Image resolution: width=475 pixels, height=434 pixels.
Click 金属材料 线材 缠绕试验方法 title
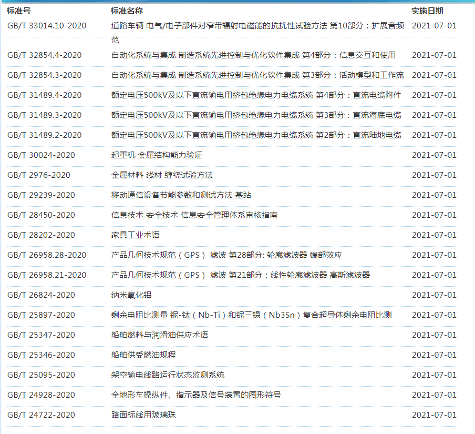[x=162, y=175]
